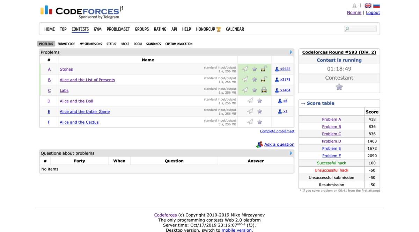The image size is (419, 232).
Task: Click the submit plane icon for problem C Labs
Action: (x=245, y=90)
